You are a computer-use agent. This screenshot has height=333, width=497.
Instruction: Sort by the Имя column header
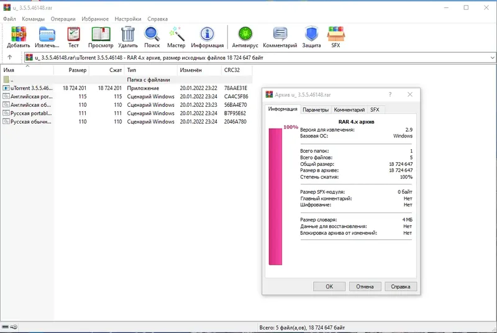coord(27,70)
